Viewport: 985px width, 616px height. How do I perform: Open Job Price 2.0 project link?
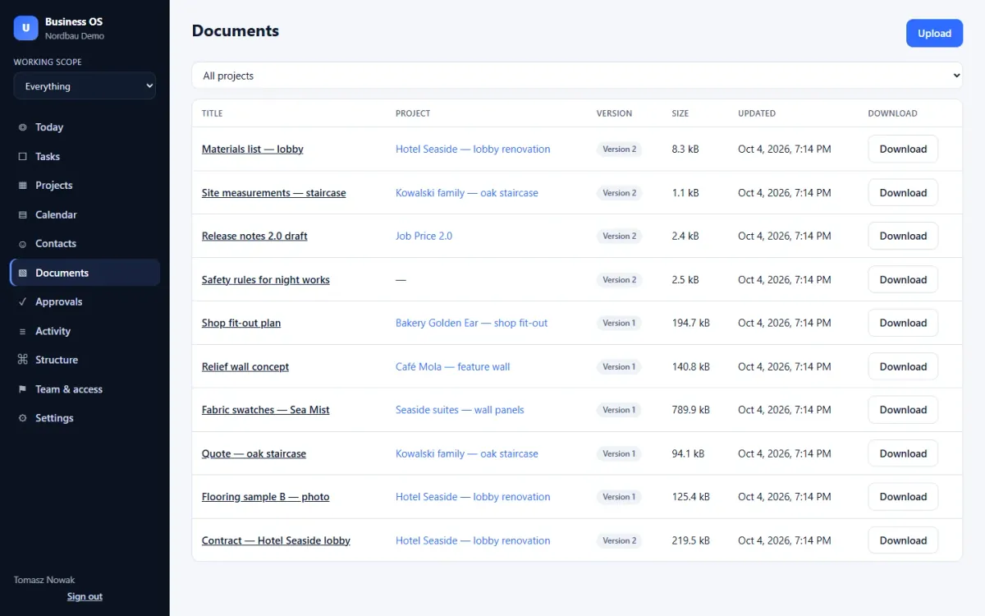point(424,236)
